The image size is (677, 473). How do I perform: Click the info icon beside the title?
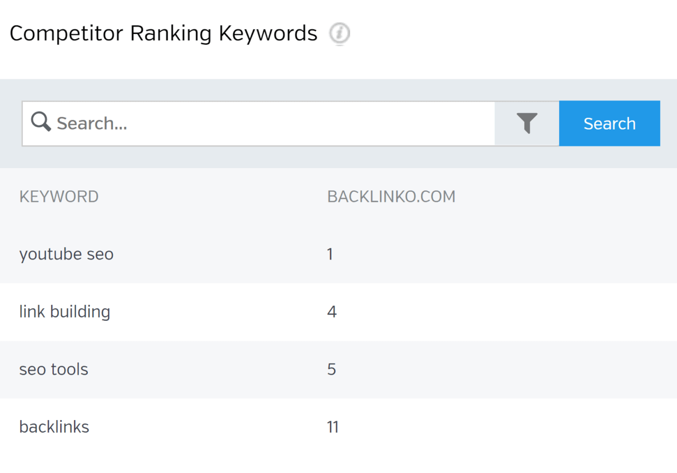click(340, 34)
